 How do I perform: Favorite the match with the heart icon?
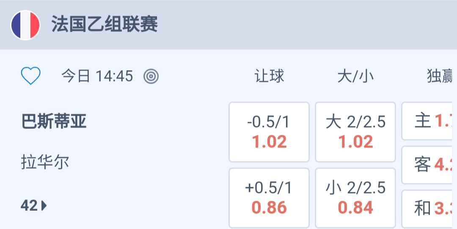(x=31, y=76)
